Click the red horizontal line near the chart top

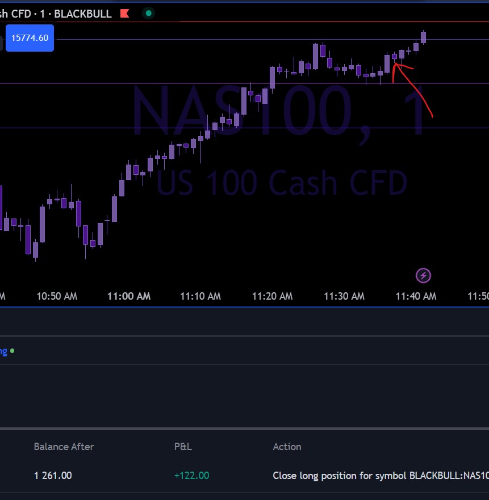[x=244, y=22]
